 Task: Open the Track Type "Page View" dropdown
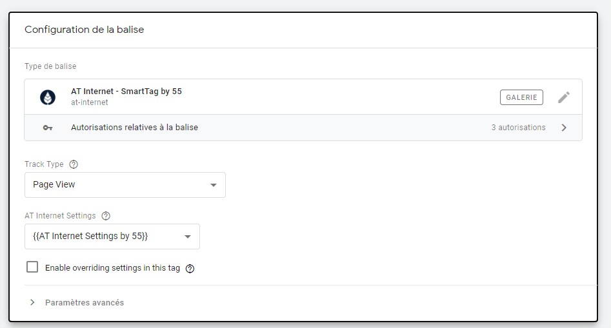pos(125,185)
